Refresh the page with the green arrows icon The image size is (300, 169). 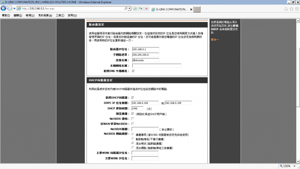tap(141, 8)
